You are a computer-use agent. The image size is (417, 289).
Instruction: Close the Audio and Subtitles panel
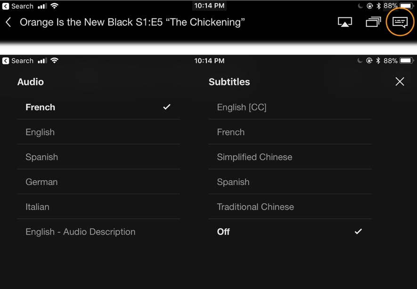click(x=400, y=81)
